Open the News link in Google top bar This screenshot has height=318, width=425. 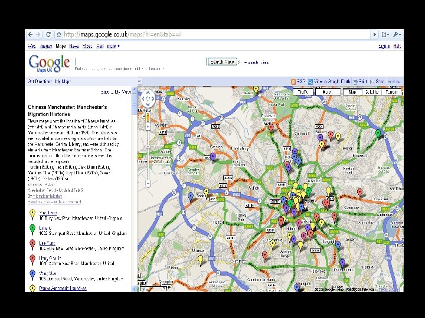point(74,46)
